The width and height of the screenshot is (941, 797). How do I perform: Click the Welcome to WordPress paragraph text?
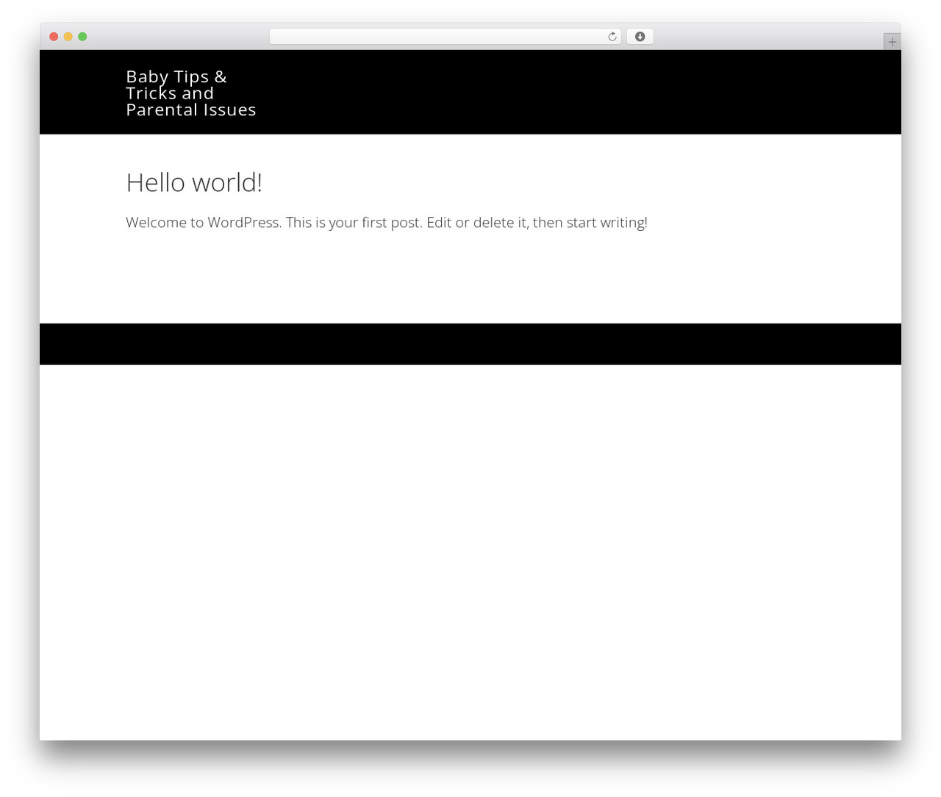387,223
